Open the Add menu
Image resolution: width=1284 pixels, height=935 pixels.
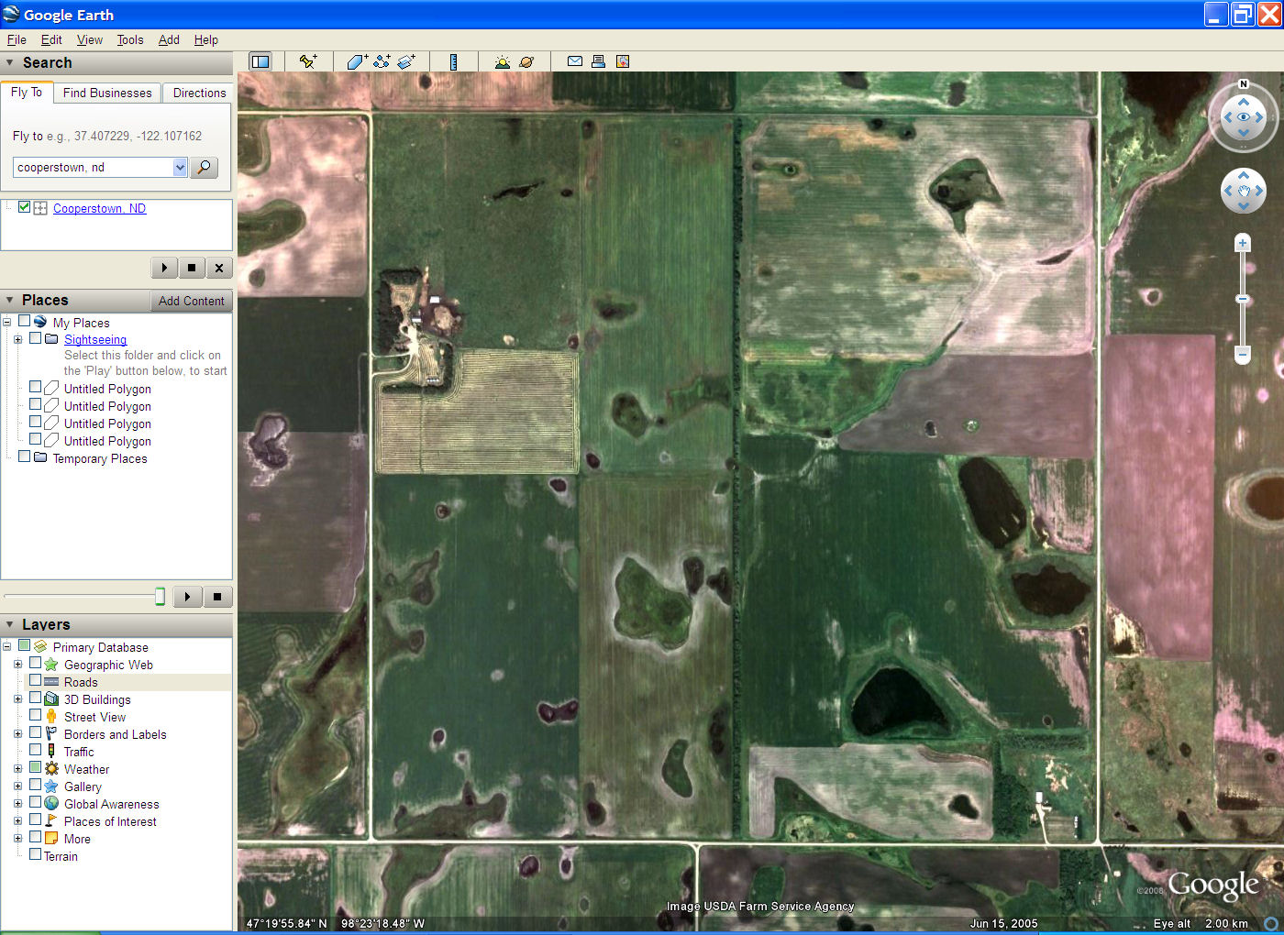[169, 40]
